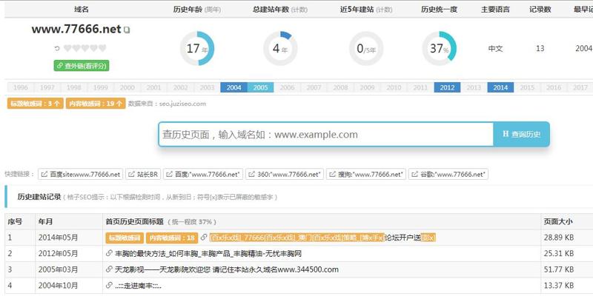Select year 2017 on the timeline

(x=580, y=87)
